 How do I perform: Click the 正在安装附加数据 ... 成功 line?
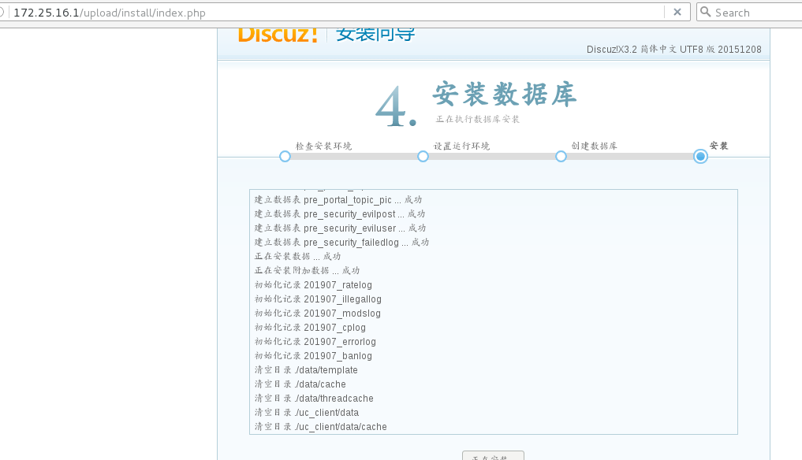(x=307, y=271)
